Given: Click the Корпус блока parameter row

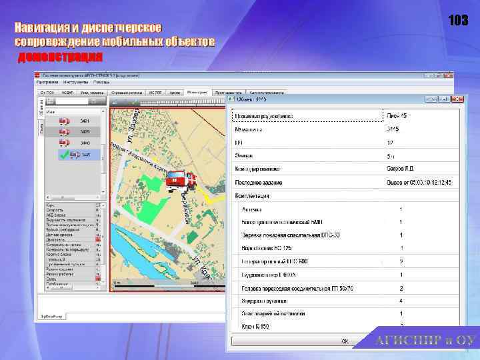Looking at the screenshot, I should pyautogui.click(x=73, y=255).
